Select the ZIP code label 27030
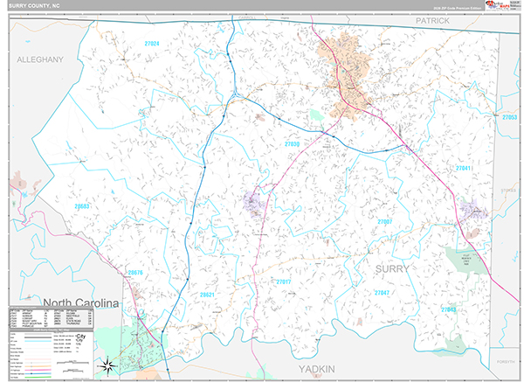 click(x=292, y=144)
